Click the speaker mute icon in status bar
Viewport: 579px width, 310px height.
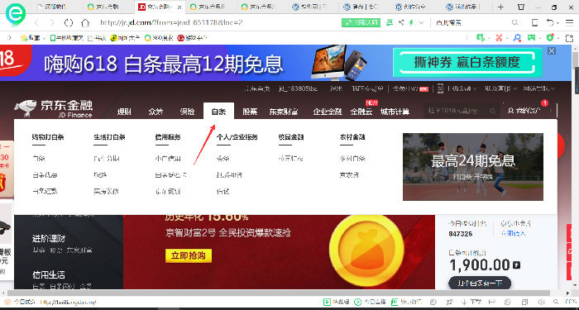[x=542, y=303]
